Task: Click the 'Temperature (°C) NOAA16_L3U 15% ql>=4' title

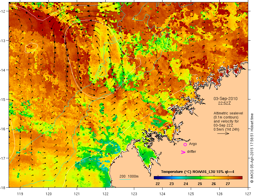Action: coord(197,172)
